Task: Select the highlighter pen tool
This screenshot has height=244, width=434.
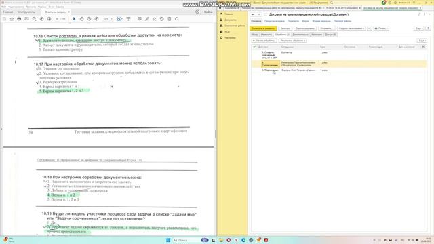Action: [x=147, y=19]
